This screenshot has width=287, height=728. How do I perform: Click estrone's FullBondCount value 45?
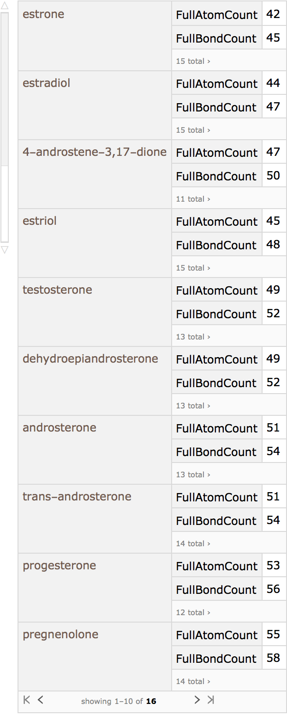pyautogui.click(x=273, y=38)
